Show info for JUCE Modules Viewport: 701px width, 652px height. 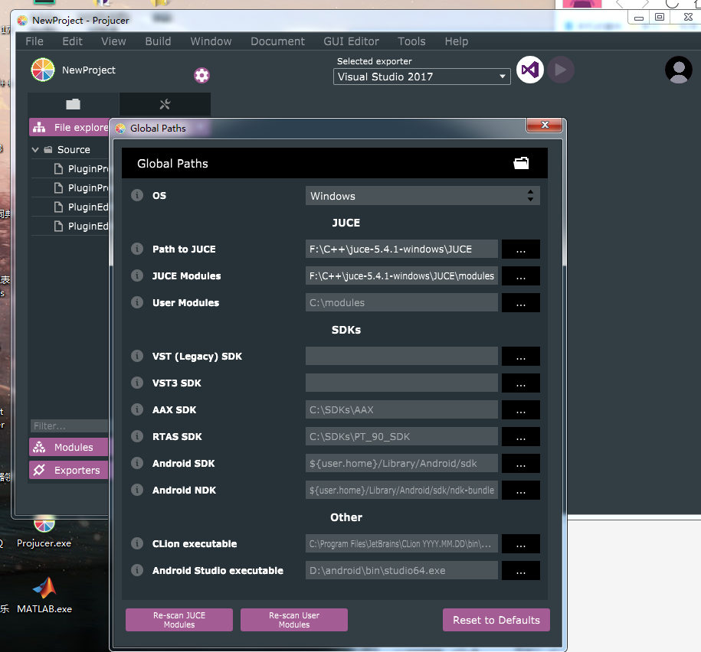click(137, 275)
